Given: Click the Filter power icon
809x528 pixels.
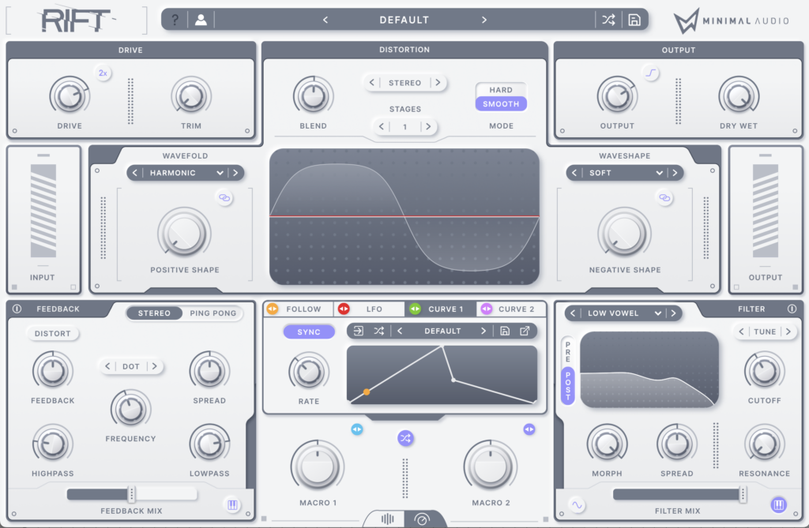Looking at the screenshot, I should [x=792, y=309].
